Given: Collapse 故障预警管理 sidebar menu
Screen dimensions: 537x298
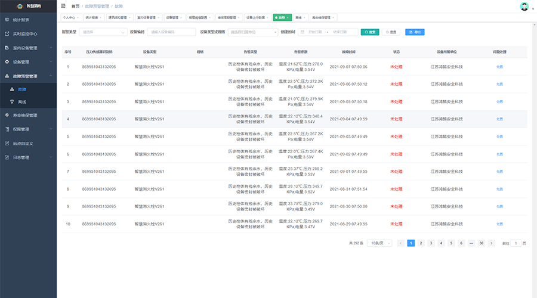Looking at the screenshot, I should (x=28, y=76).
